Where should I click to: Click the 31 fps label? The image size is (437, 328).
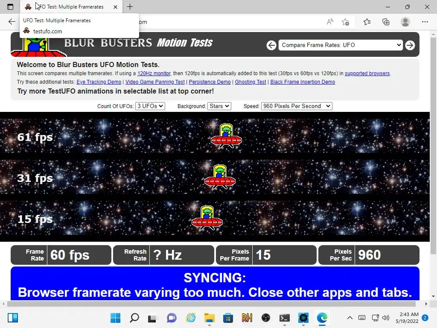click(x=35, y=178)
